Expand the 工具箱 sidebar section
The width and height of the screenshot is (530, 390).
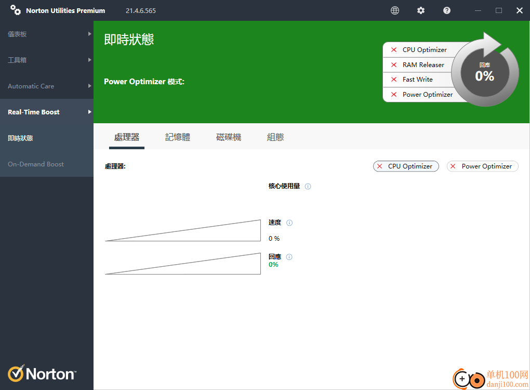47,60
